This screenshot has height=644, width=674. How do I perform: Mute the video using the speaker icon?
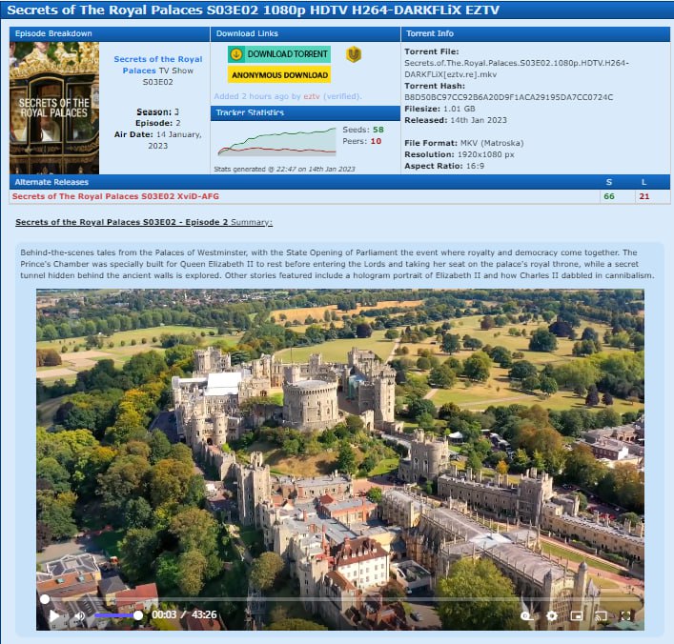pyautogui.click(x=79, y=615)
